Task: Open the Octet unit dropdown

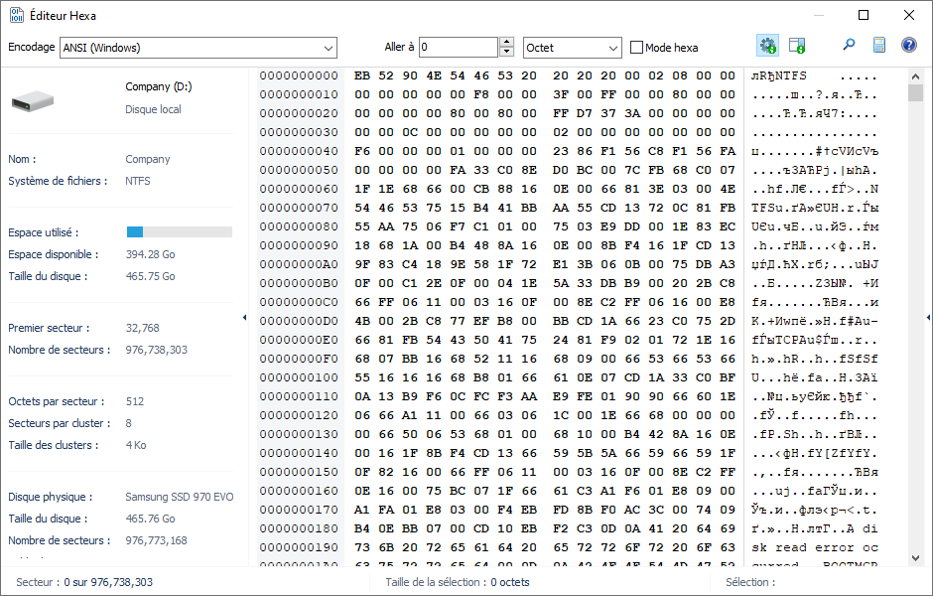Action: tap(611, 48)
